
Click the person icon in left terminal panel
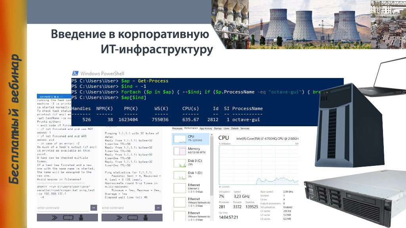[x=81, y=218]
